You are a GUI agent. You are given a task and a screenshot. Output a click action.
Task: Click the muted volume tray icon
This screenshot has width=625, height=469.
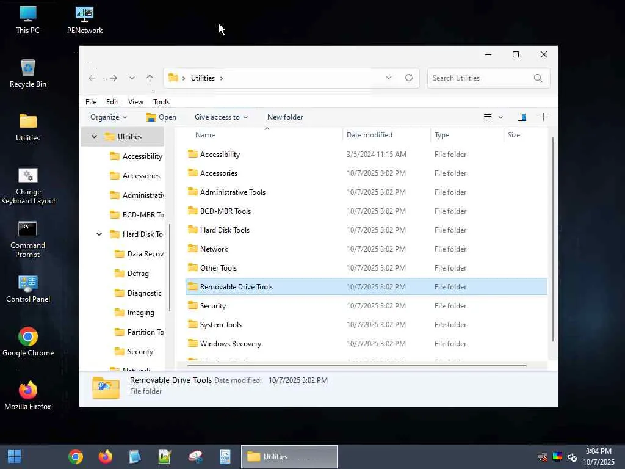coord(573,457)
